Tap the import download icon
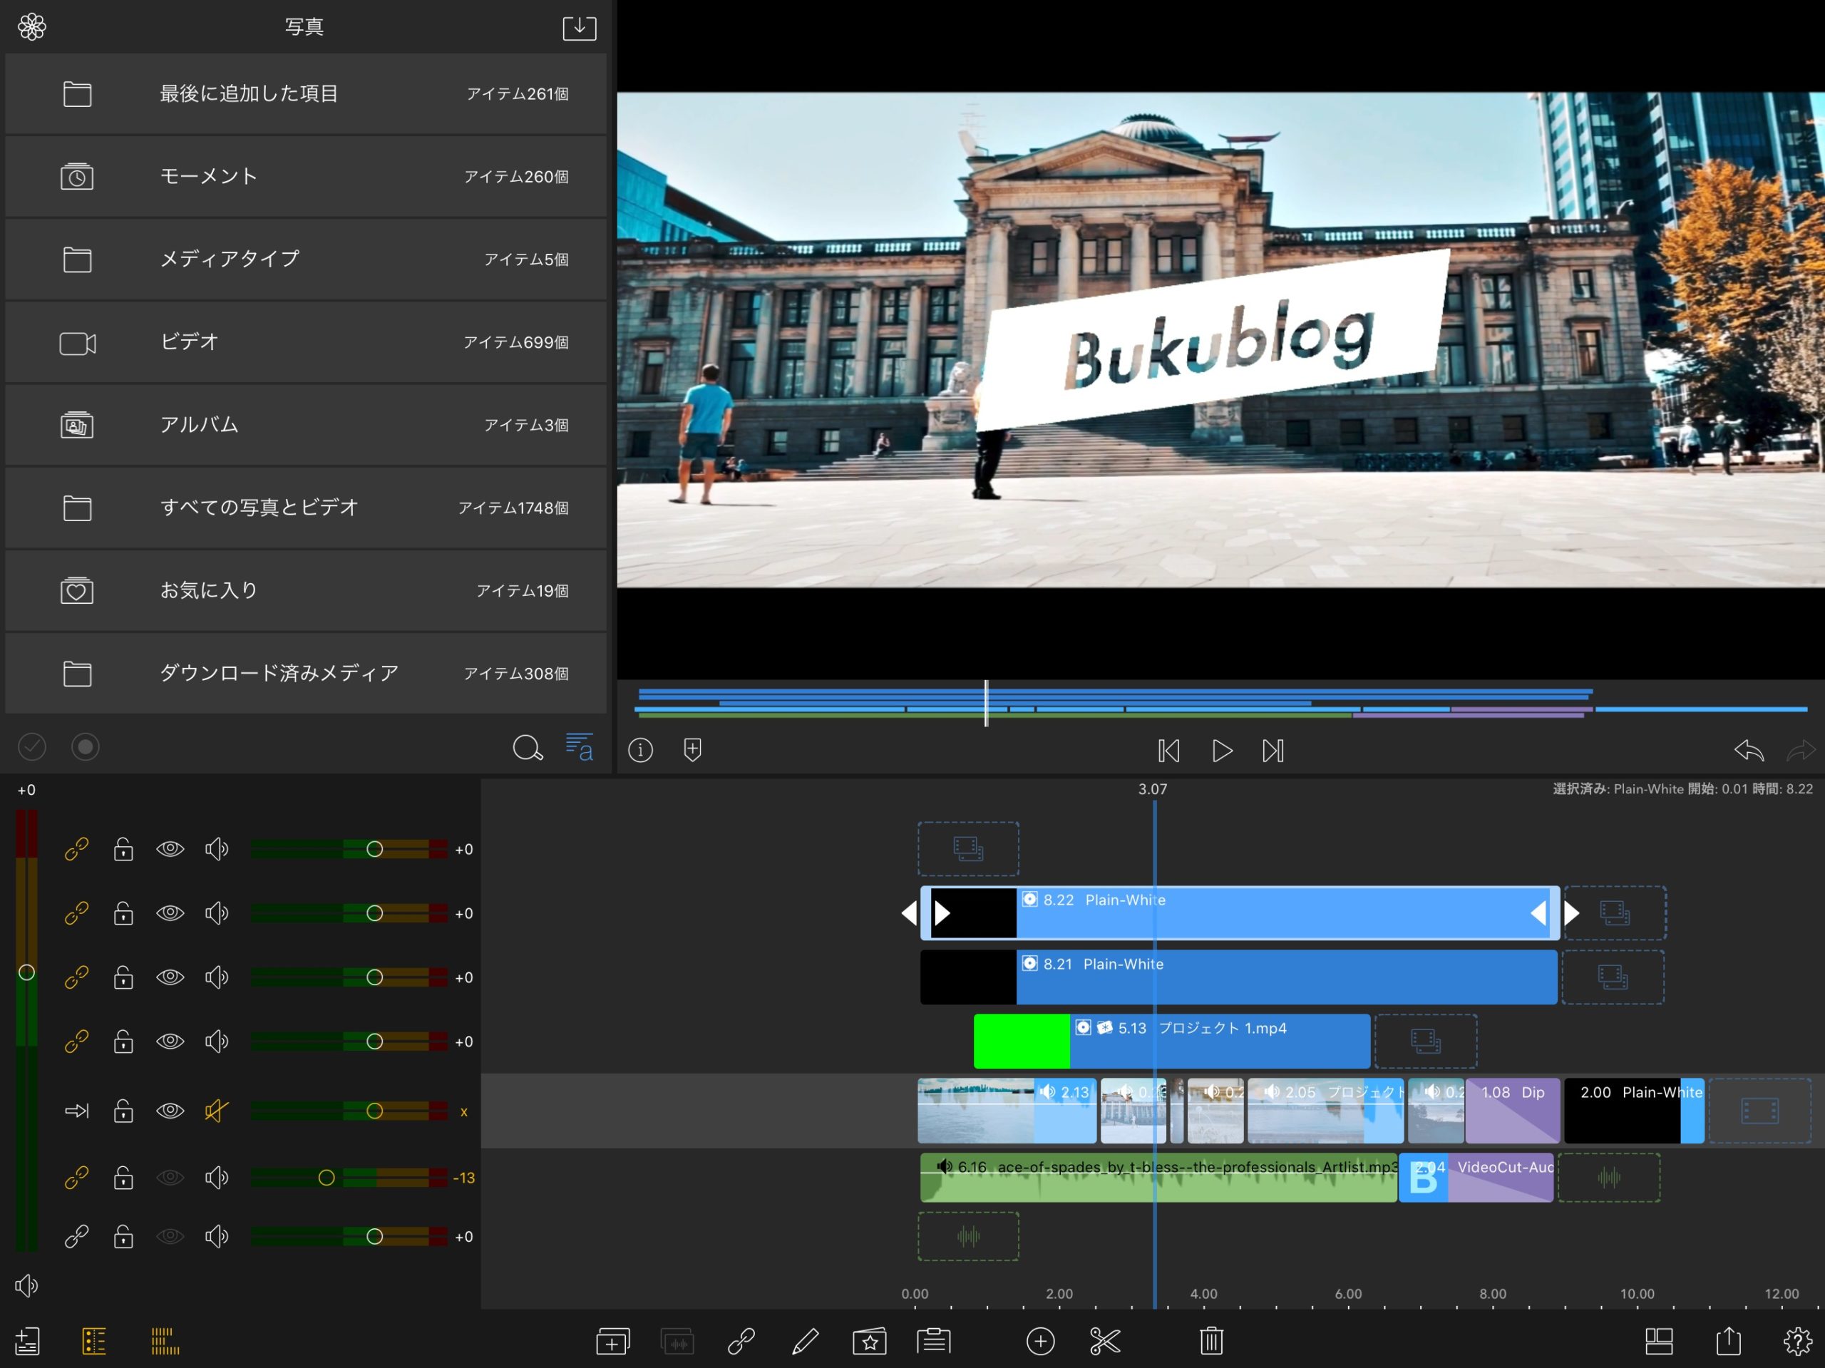The width and height of the screenshot is (1825, 1368). (x=579, y=27)
